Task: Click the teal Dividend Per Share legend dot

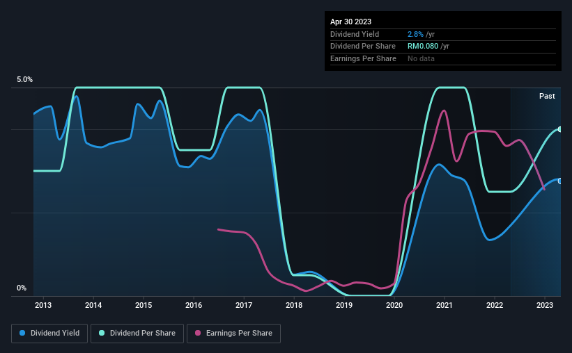Action: pyautogui.click(x=102, y=333)
